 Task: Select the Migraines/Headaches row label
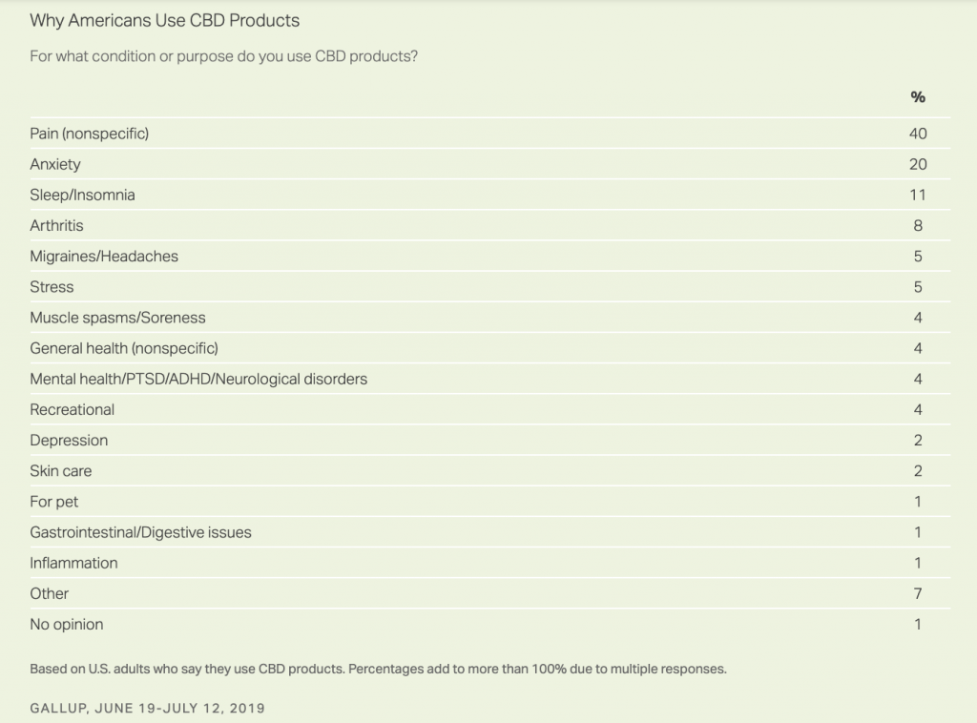[x=104, y=256]
